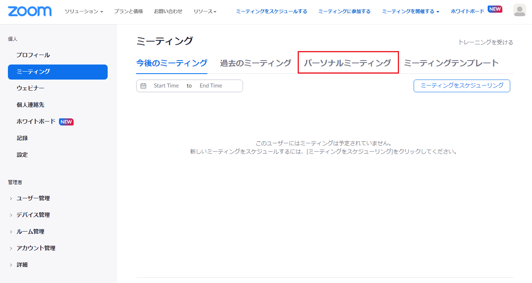Screen dimensions: 532x283
Task: Navigate to 設定 in the sidebar
Action: click(x=22, y=154)
